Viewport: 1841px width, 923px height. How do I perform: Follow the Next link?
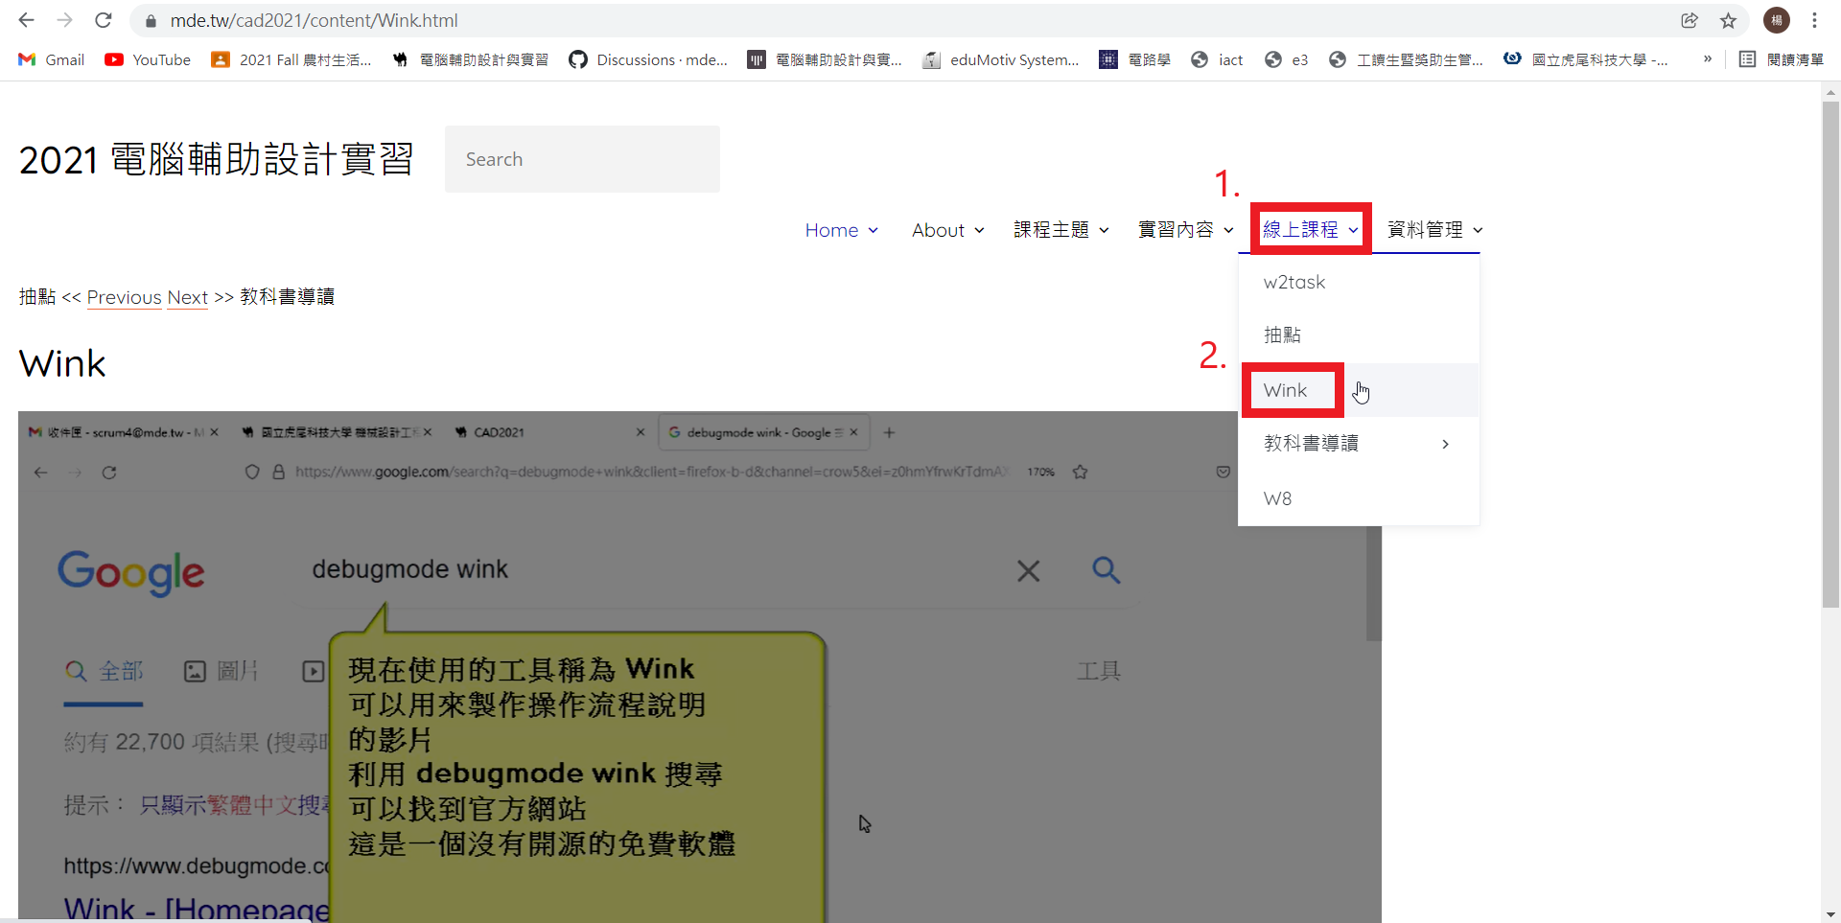click(x=187, y=297)
